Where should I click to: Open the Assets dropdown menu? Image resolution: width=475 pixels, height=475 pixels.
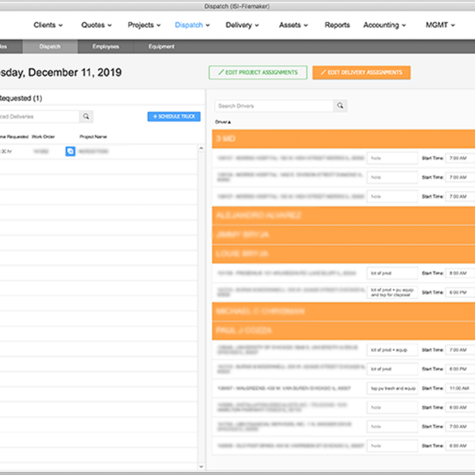coord(293,25)
